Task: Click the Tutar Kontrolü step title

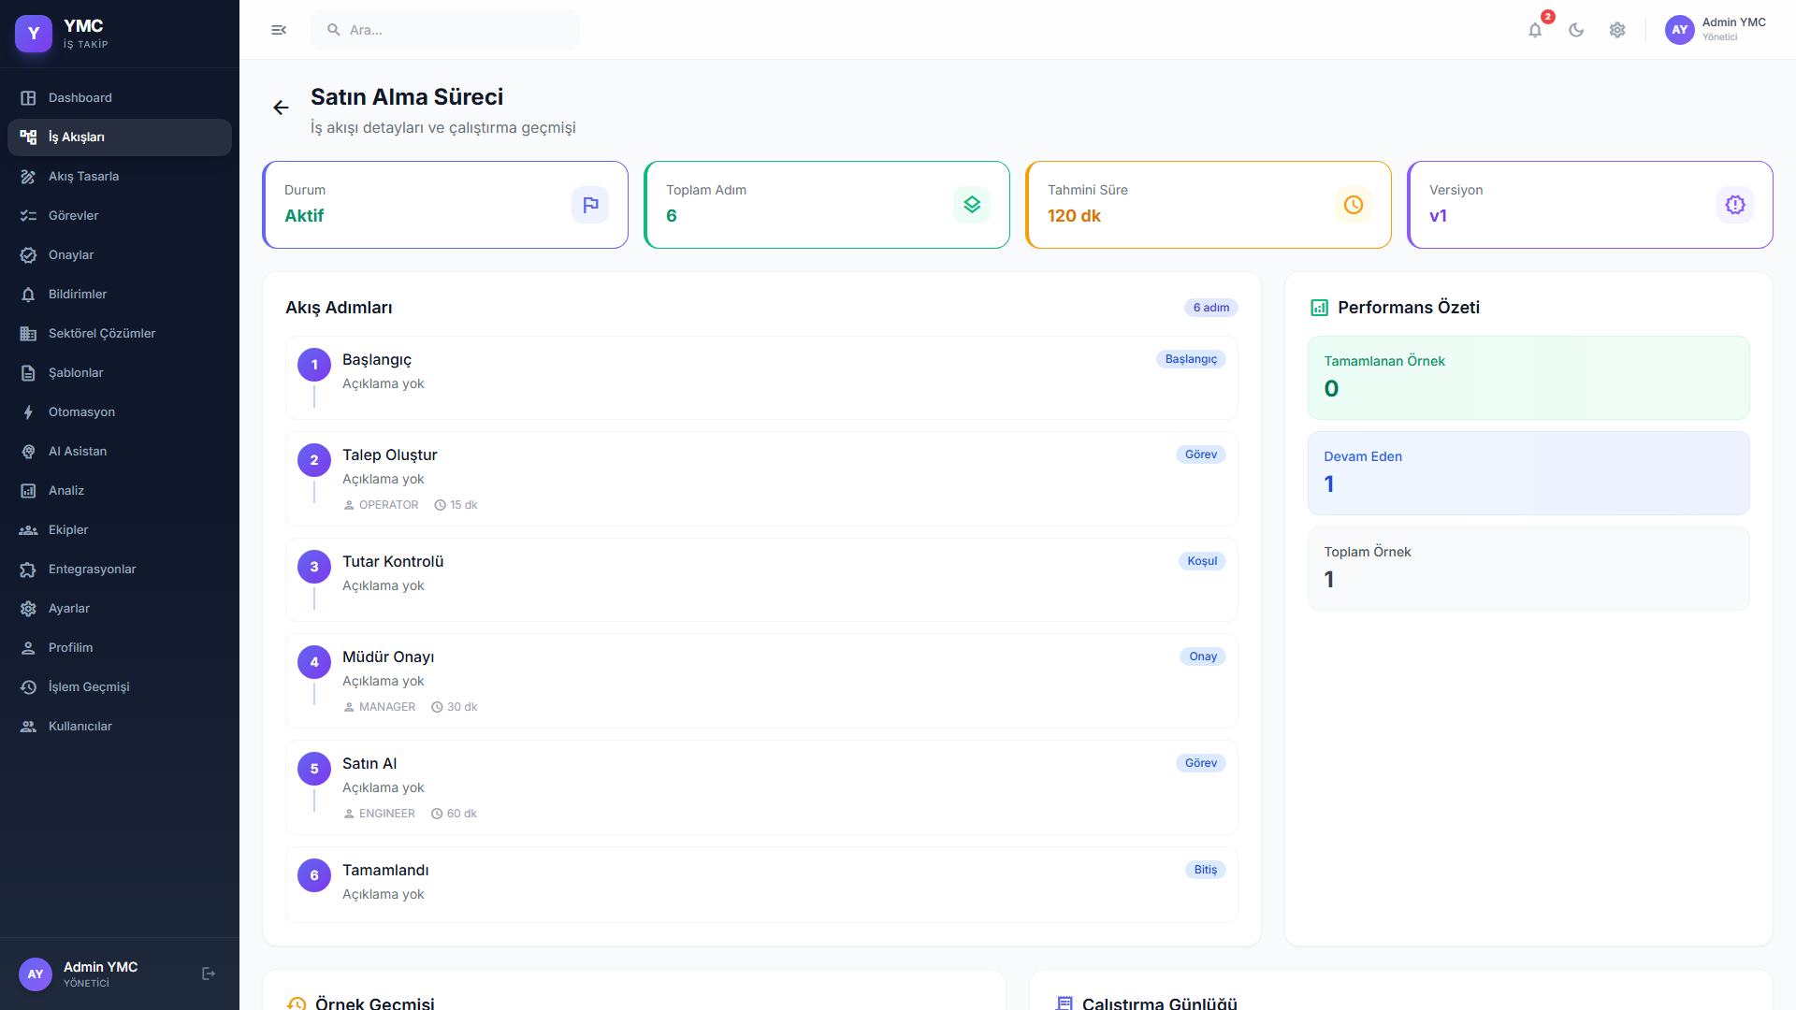Action: click(x=393, y=562)
